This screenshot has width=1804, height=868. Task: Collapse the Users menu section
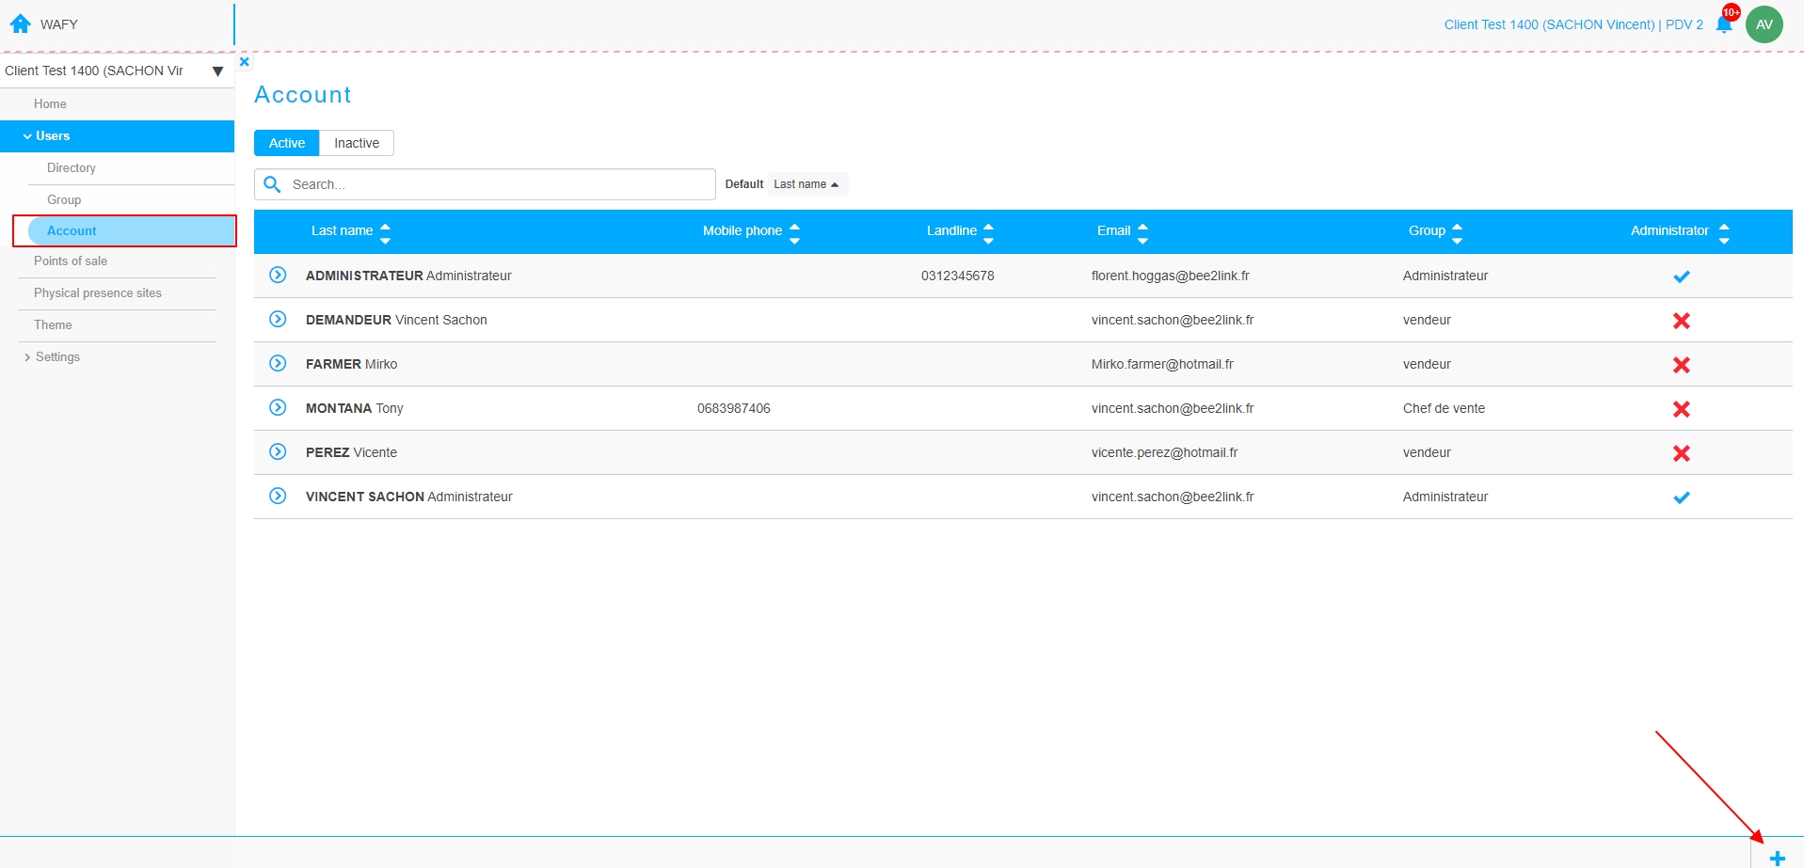117,136
